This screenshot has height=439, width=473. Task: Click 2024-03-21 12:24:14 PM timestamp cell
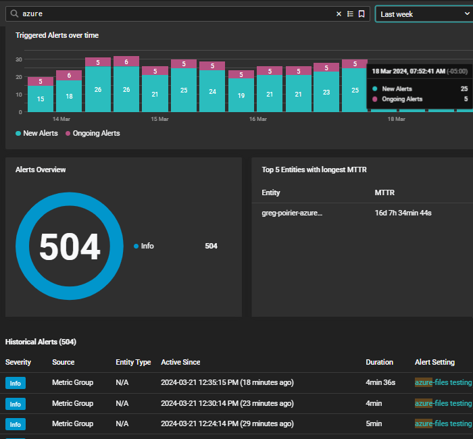(227, 423)
